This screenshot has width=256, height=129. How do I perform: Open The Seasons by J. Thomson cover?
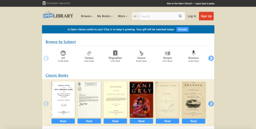(x=194, y=100)
